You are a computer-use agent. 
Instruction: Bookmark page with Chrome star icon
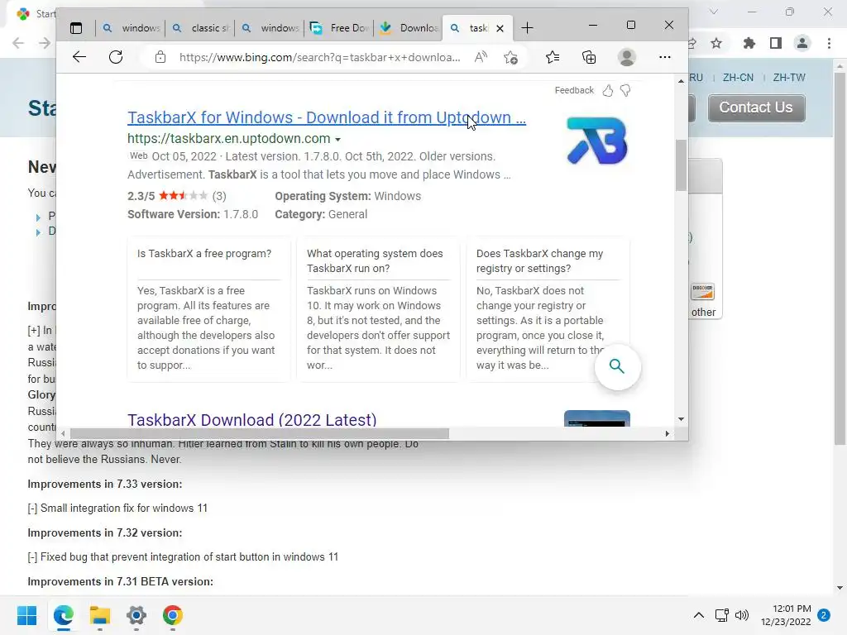pyautogui.click(x=716, y=43)
